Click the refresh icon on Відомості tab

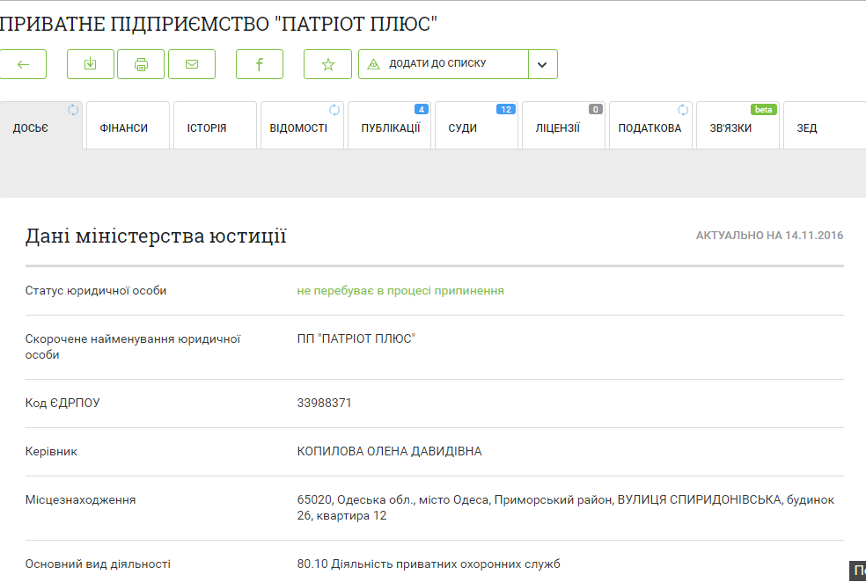coord(334,110)
